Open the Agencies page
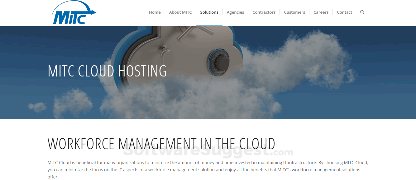 coord(235,12)
